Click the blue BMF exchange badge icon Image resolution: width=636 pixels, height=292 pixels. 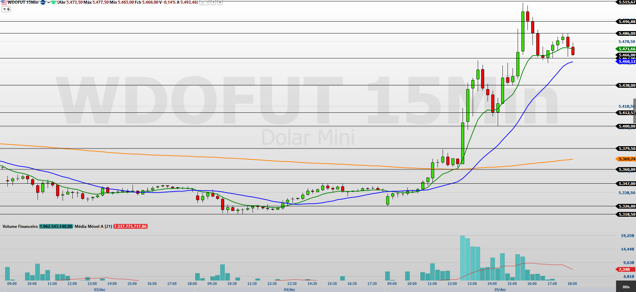click(x=43, y=2)
